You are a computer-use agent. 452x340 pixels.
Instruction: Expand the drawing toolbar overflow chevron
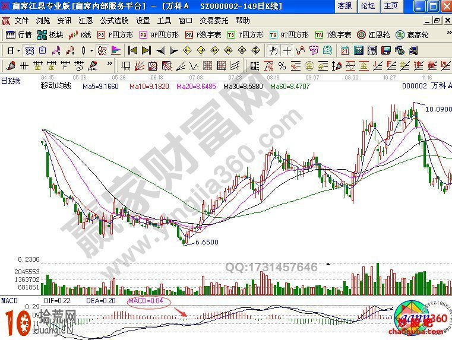click(x=109, y=63)
